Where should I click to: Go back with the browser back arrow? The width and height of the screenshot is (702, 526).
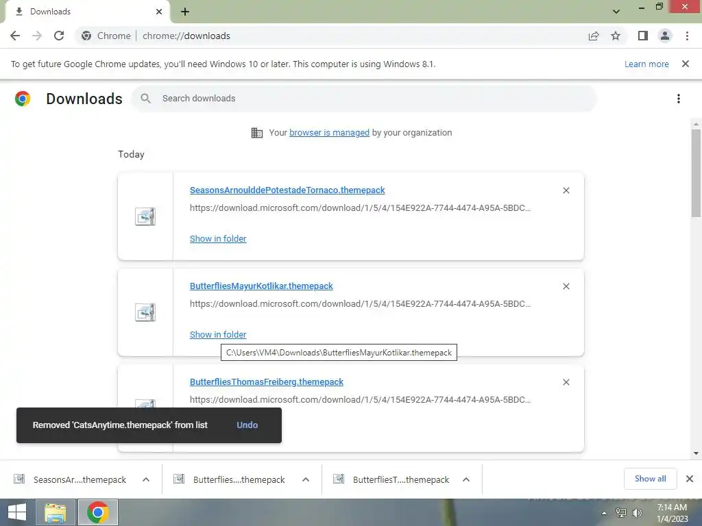point(15,36)
